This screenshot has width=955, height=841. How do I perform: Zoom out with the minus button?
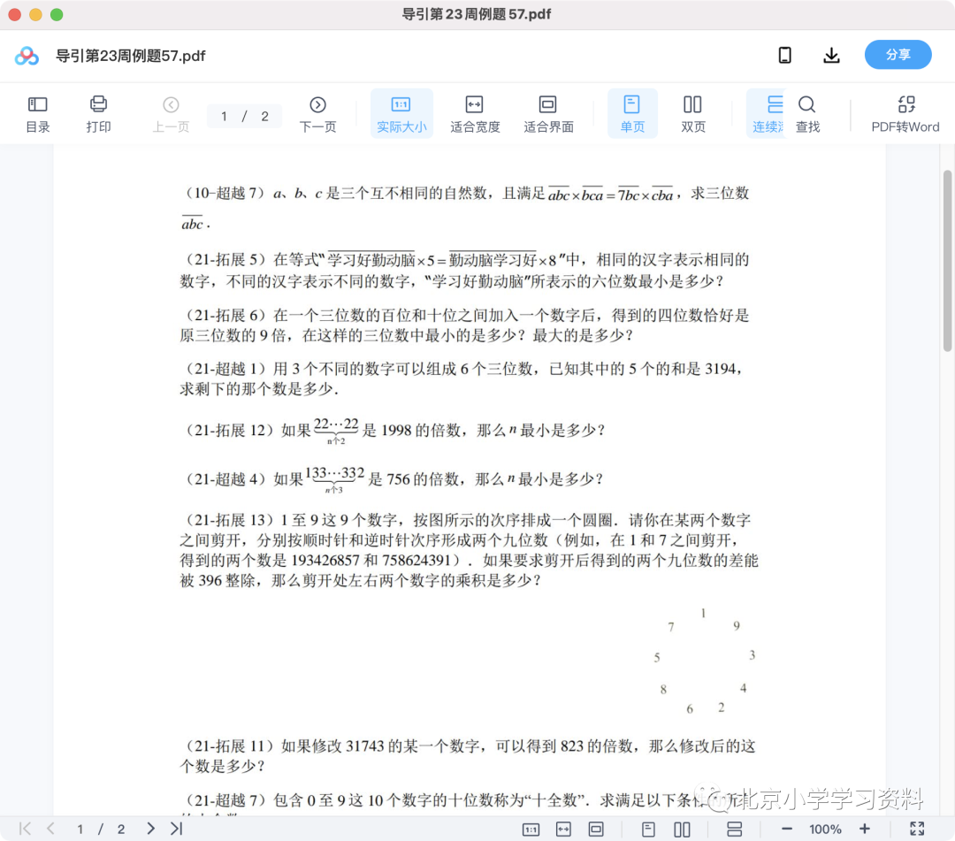(786, 829)
